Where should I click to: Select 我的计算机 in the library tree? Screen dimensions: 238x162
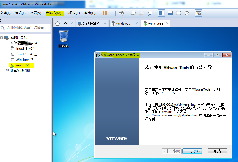19,38
